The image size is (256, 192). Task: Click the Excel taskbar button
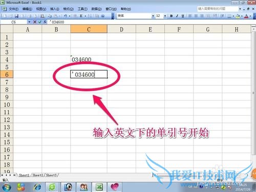[99, 187]
